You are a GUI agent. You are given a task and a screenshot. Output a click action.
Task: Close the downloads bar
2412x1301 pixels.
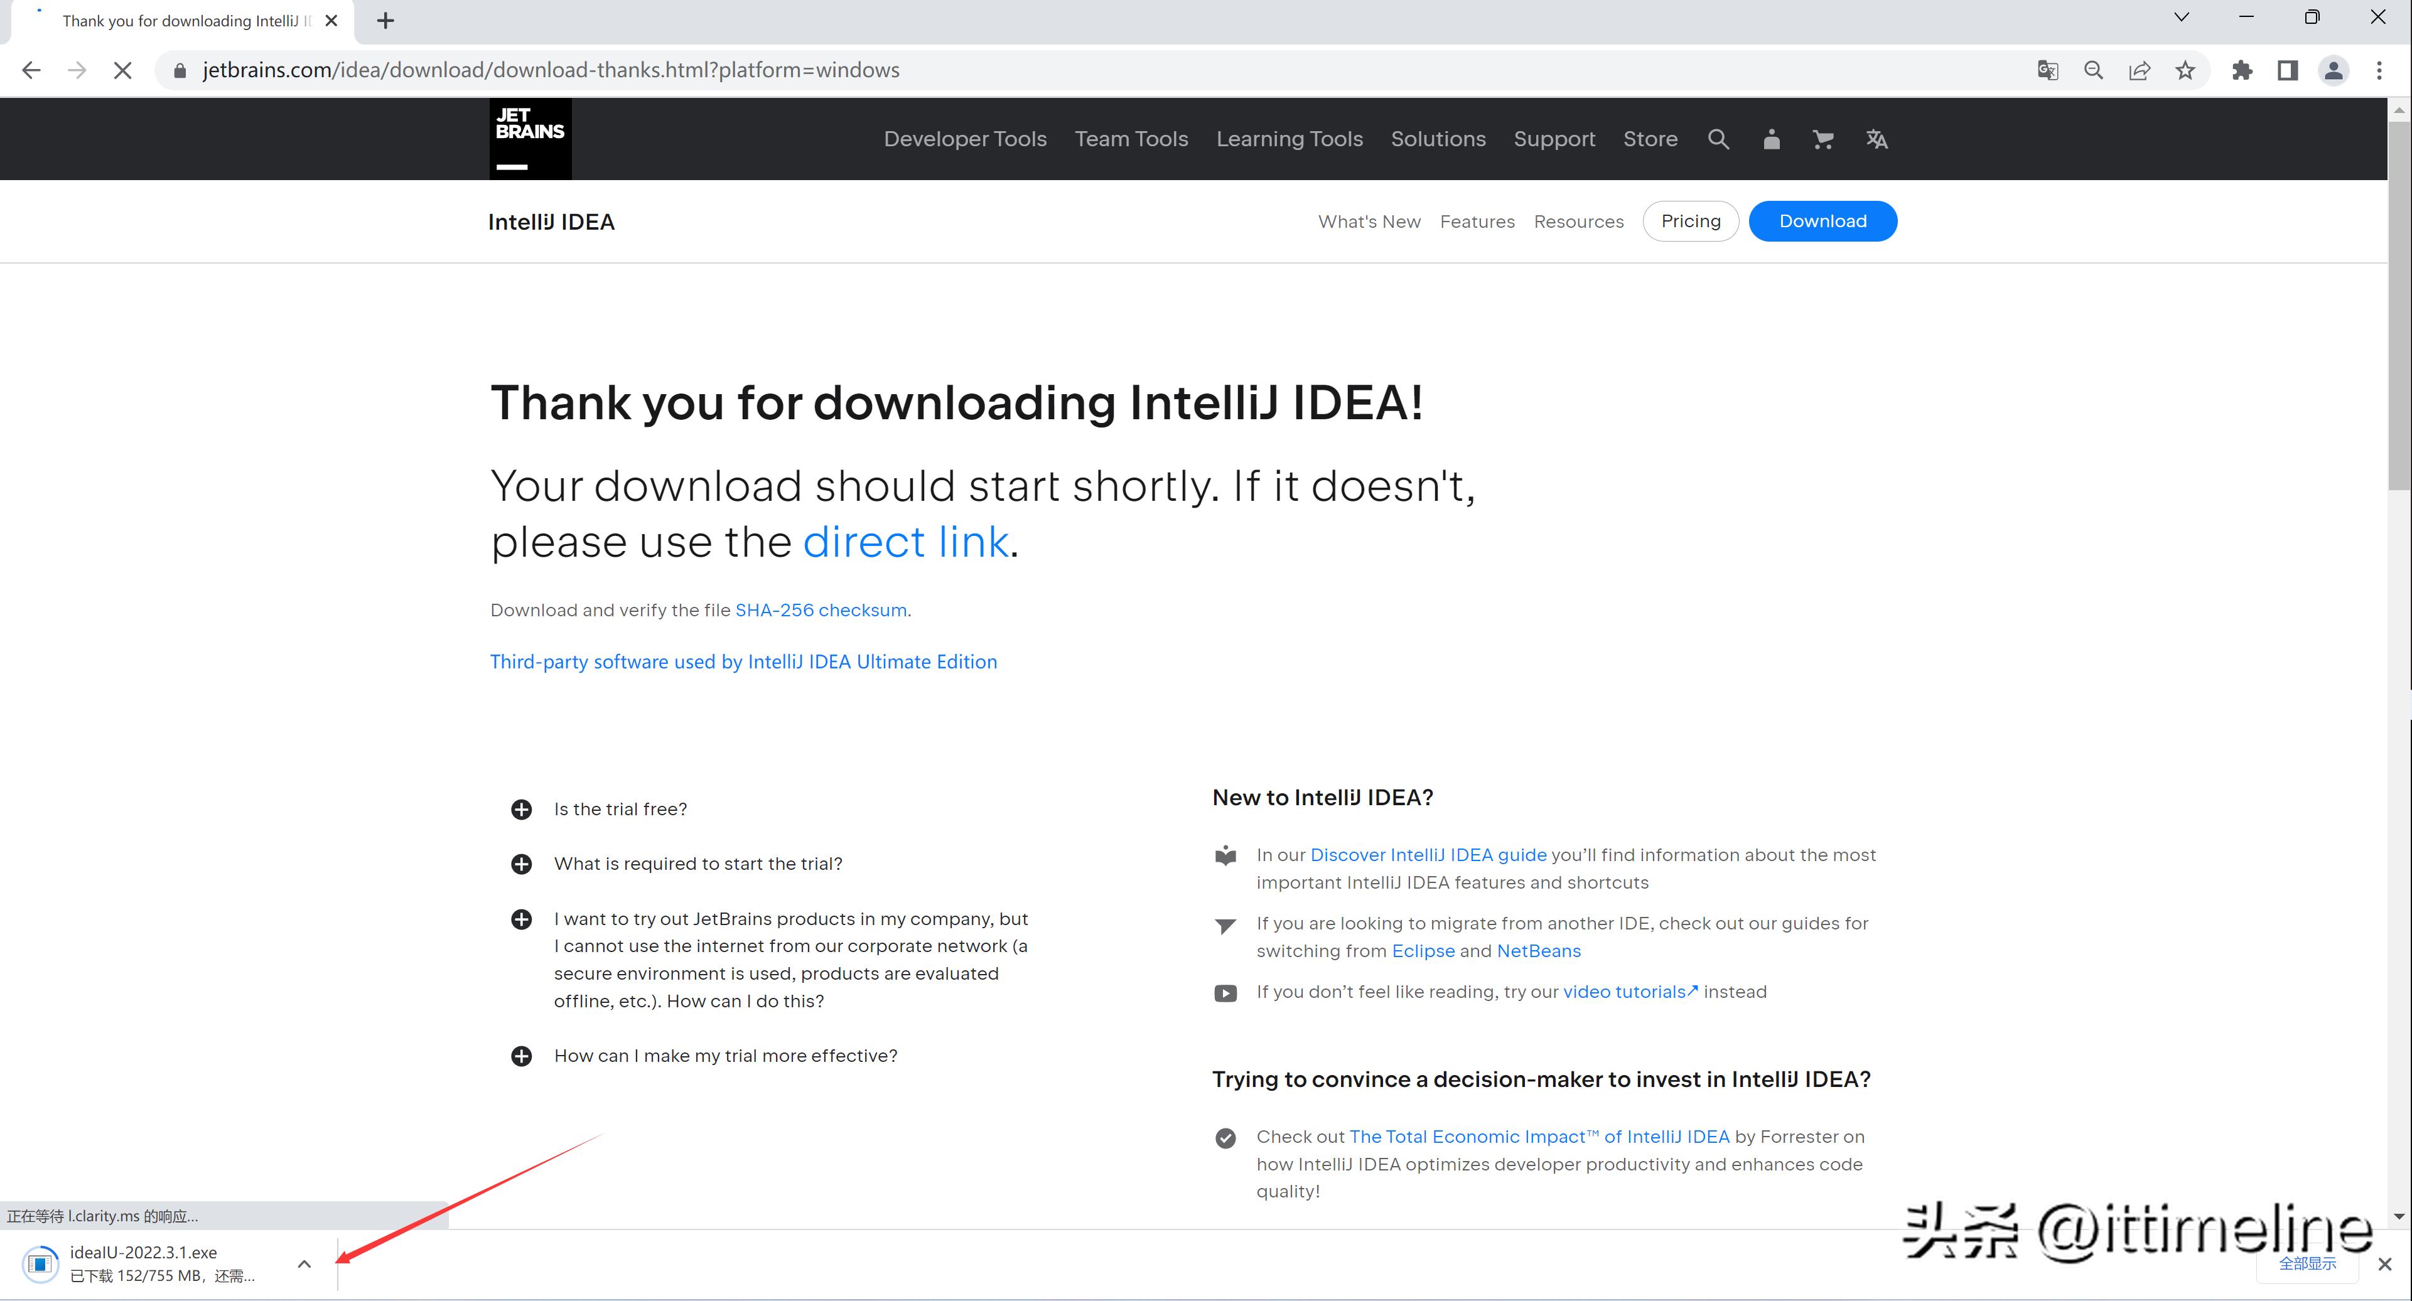point(2384,1263)
